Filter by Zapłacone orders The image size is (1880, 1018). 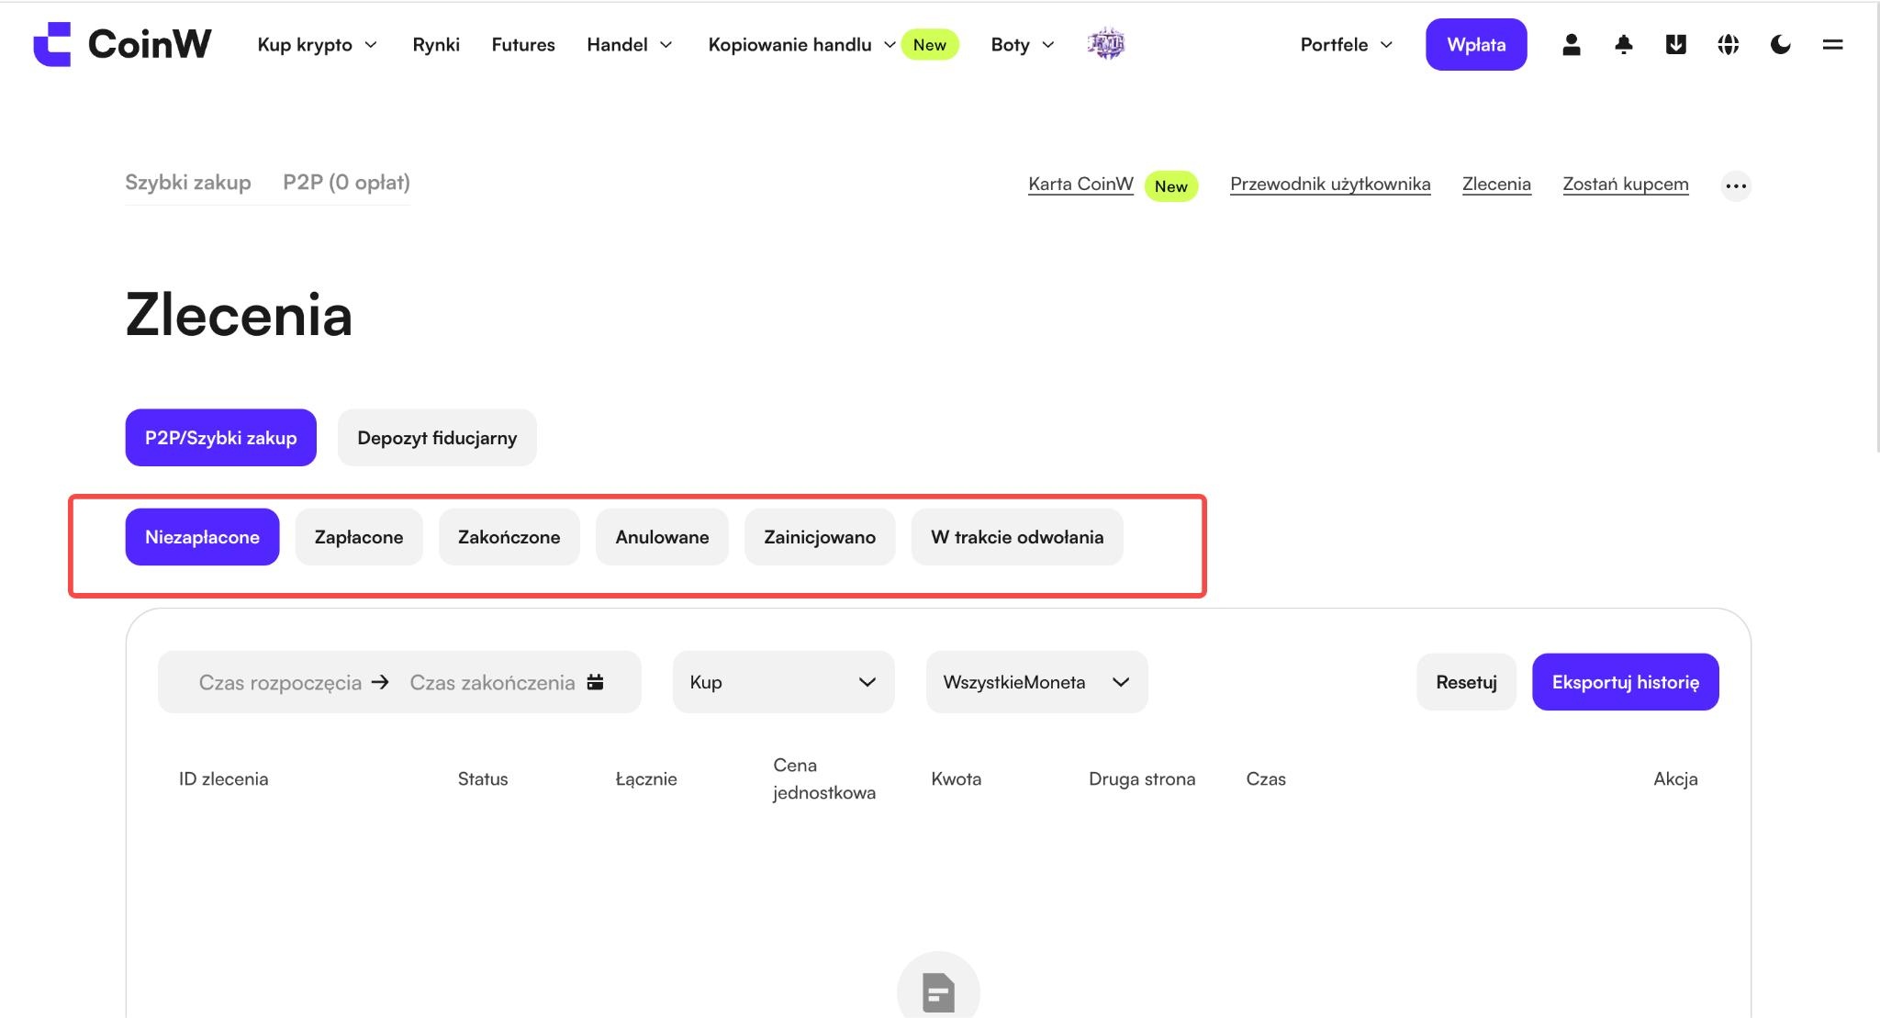pyautogui.click(x=359, y=537)
